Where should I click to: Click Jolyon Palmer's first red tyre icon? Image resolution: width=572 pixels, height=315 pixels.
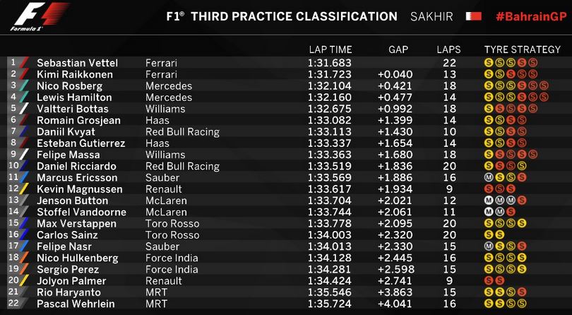click(489, 280)
